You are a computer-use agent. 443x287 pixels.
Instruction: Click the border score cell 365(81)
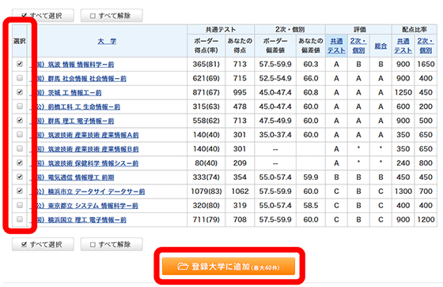click(x=206, y=64)
